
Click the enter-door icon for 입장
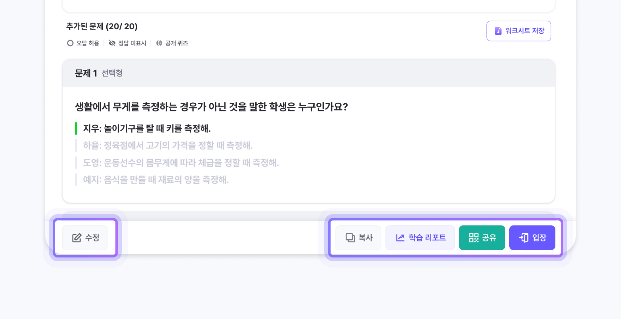tap(524, 238)
